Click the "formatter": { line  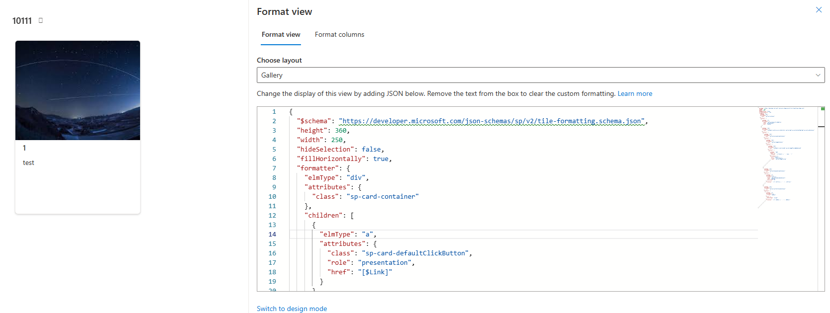point(323,168)
